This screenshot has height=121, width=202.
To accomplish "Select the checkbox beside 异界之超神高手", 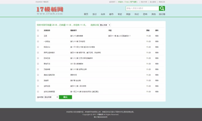I will pos(38,52).
